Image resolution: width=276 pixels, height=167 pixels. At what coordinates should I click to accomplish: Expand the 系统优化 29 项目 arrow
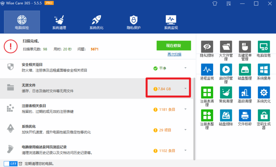coord(185,130)
